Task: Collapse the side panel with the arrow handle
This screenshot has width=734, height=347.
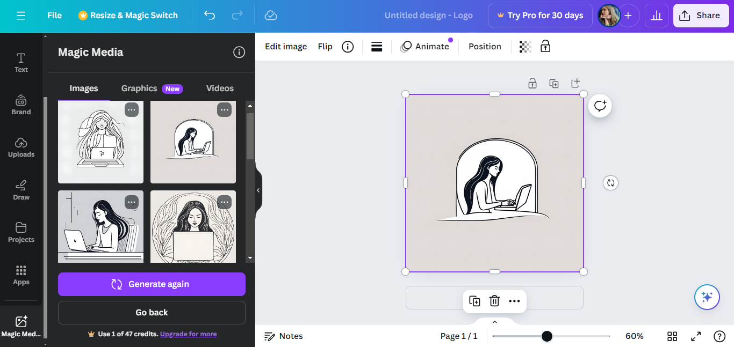Action: point(258,190)
